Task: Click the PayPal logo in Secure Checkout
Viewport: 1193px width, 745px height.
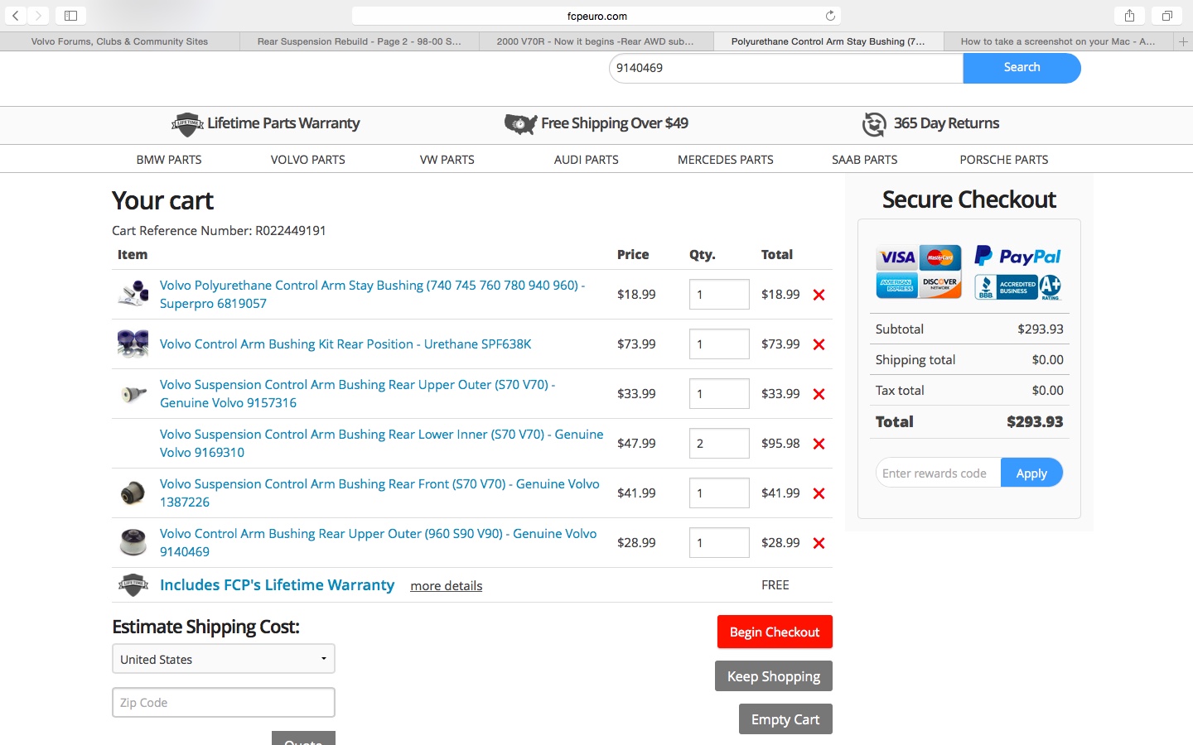Action: coord(1017,257)
